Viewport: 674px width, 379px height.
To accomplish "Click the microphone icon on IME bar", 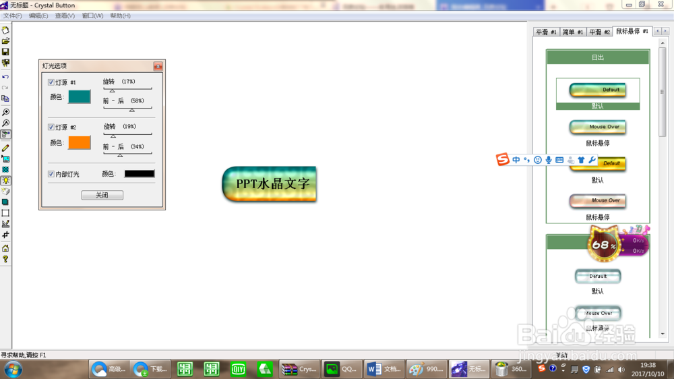I will click(x=549, y=160).
